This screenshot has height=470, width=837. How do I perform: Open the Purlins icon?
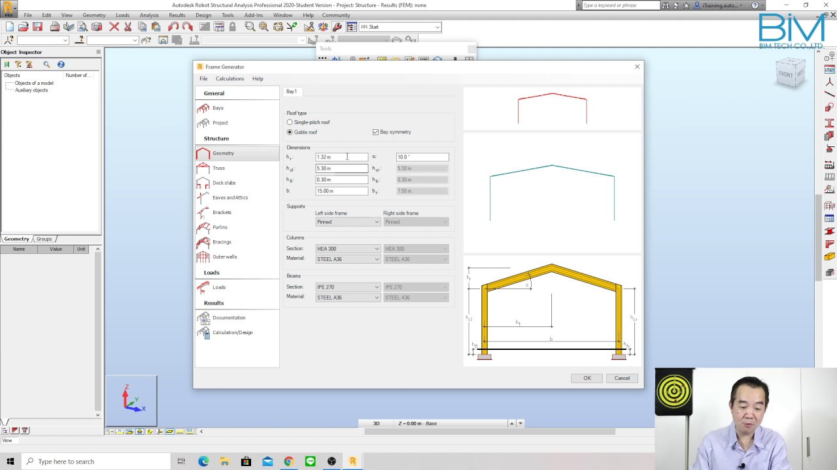[x=203, y=227]
